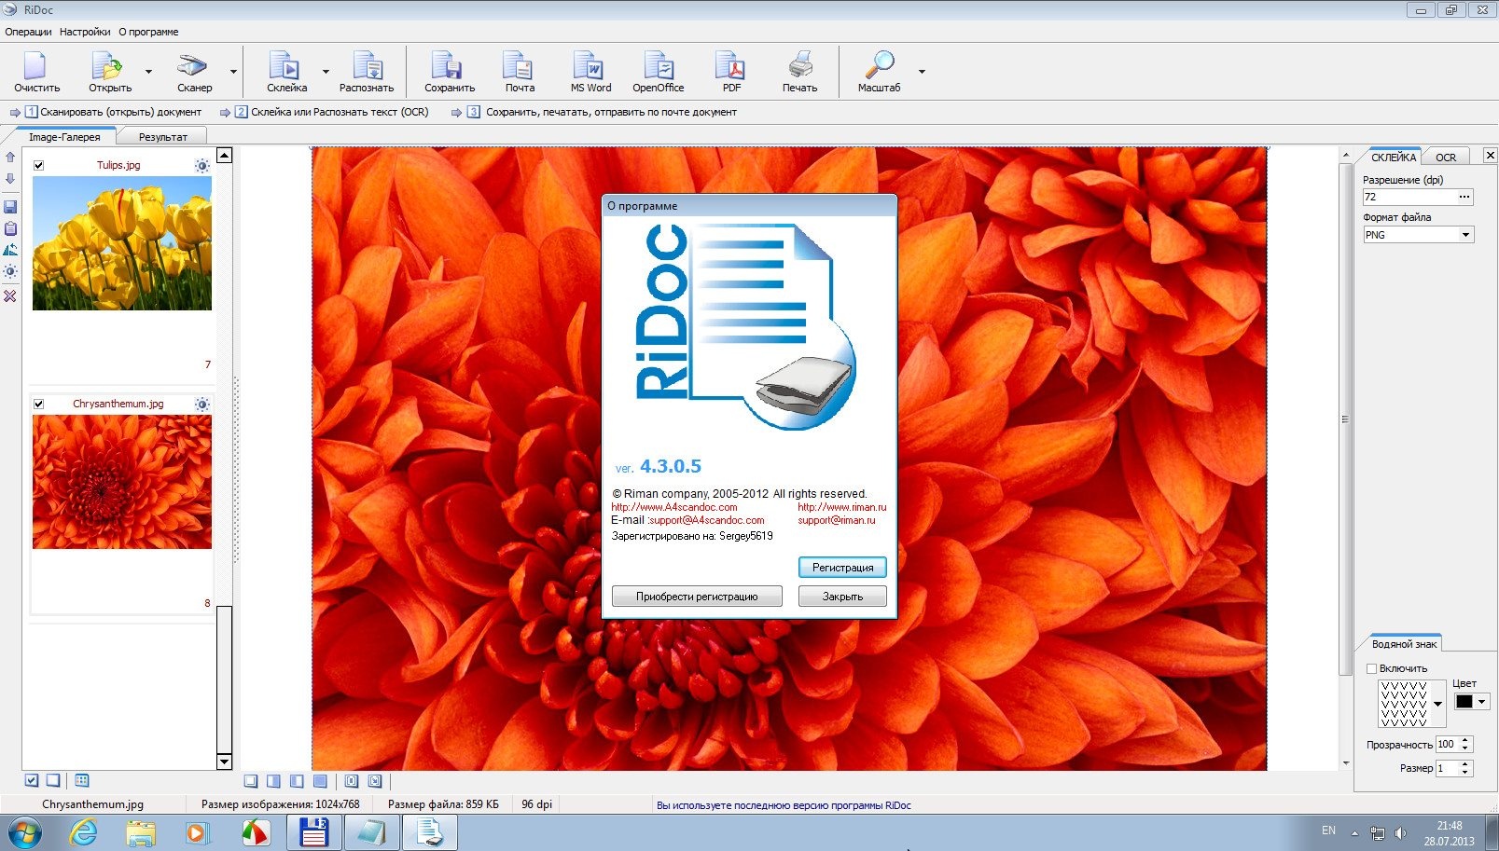The height and width of the screenshot is (851, 1499).
Task: Select the Image-Галерея tab
Action: (x=64, y=137)
